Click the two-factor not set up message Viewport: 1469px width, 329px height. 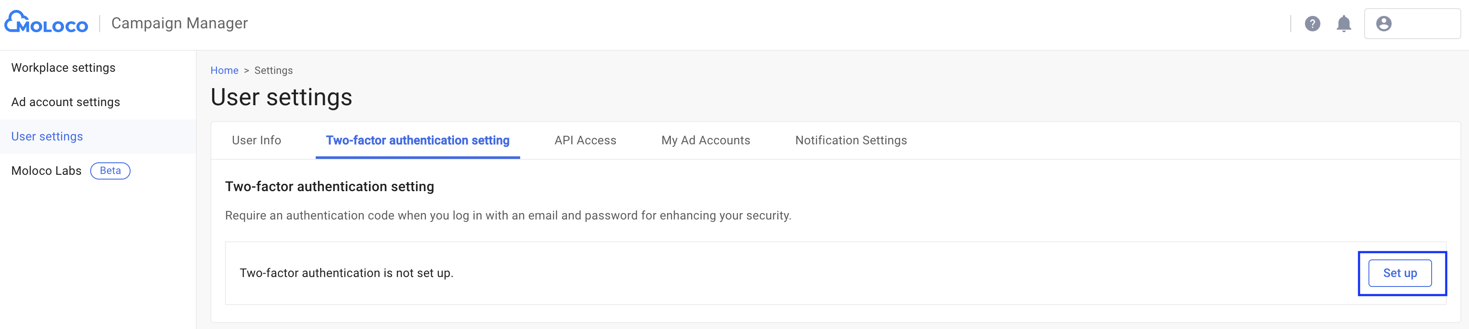coord(346,273)
